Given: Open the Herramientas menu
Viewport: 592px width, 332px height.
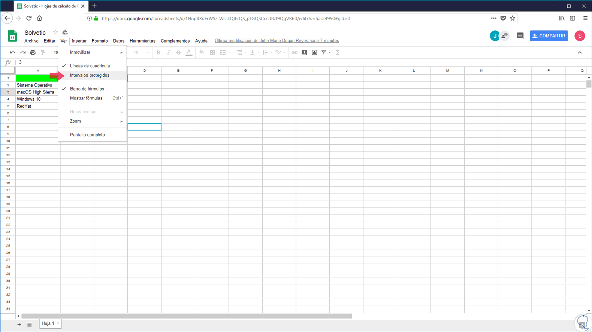Looking at the screenshot, I should click(x=142, y=41).
